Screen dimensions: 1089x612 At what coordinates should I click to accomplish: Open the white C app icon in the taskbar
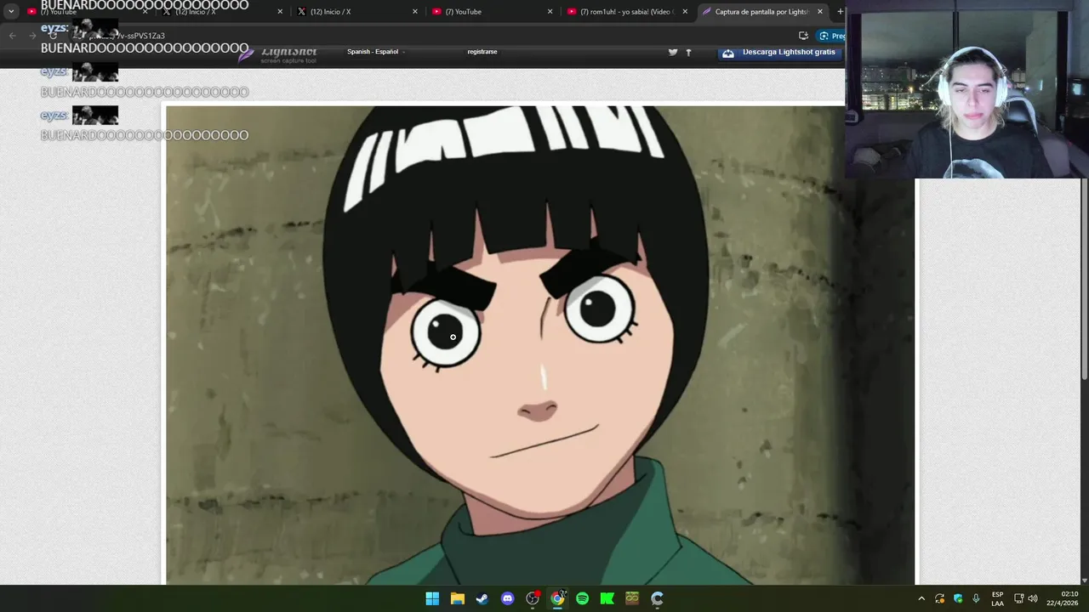click(657, 598)
